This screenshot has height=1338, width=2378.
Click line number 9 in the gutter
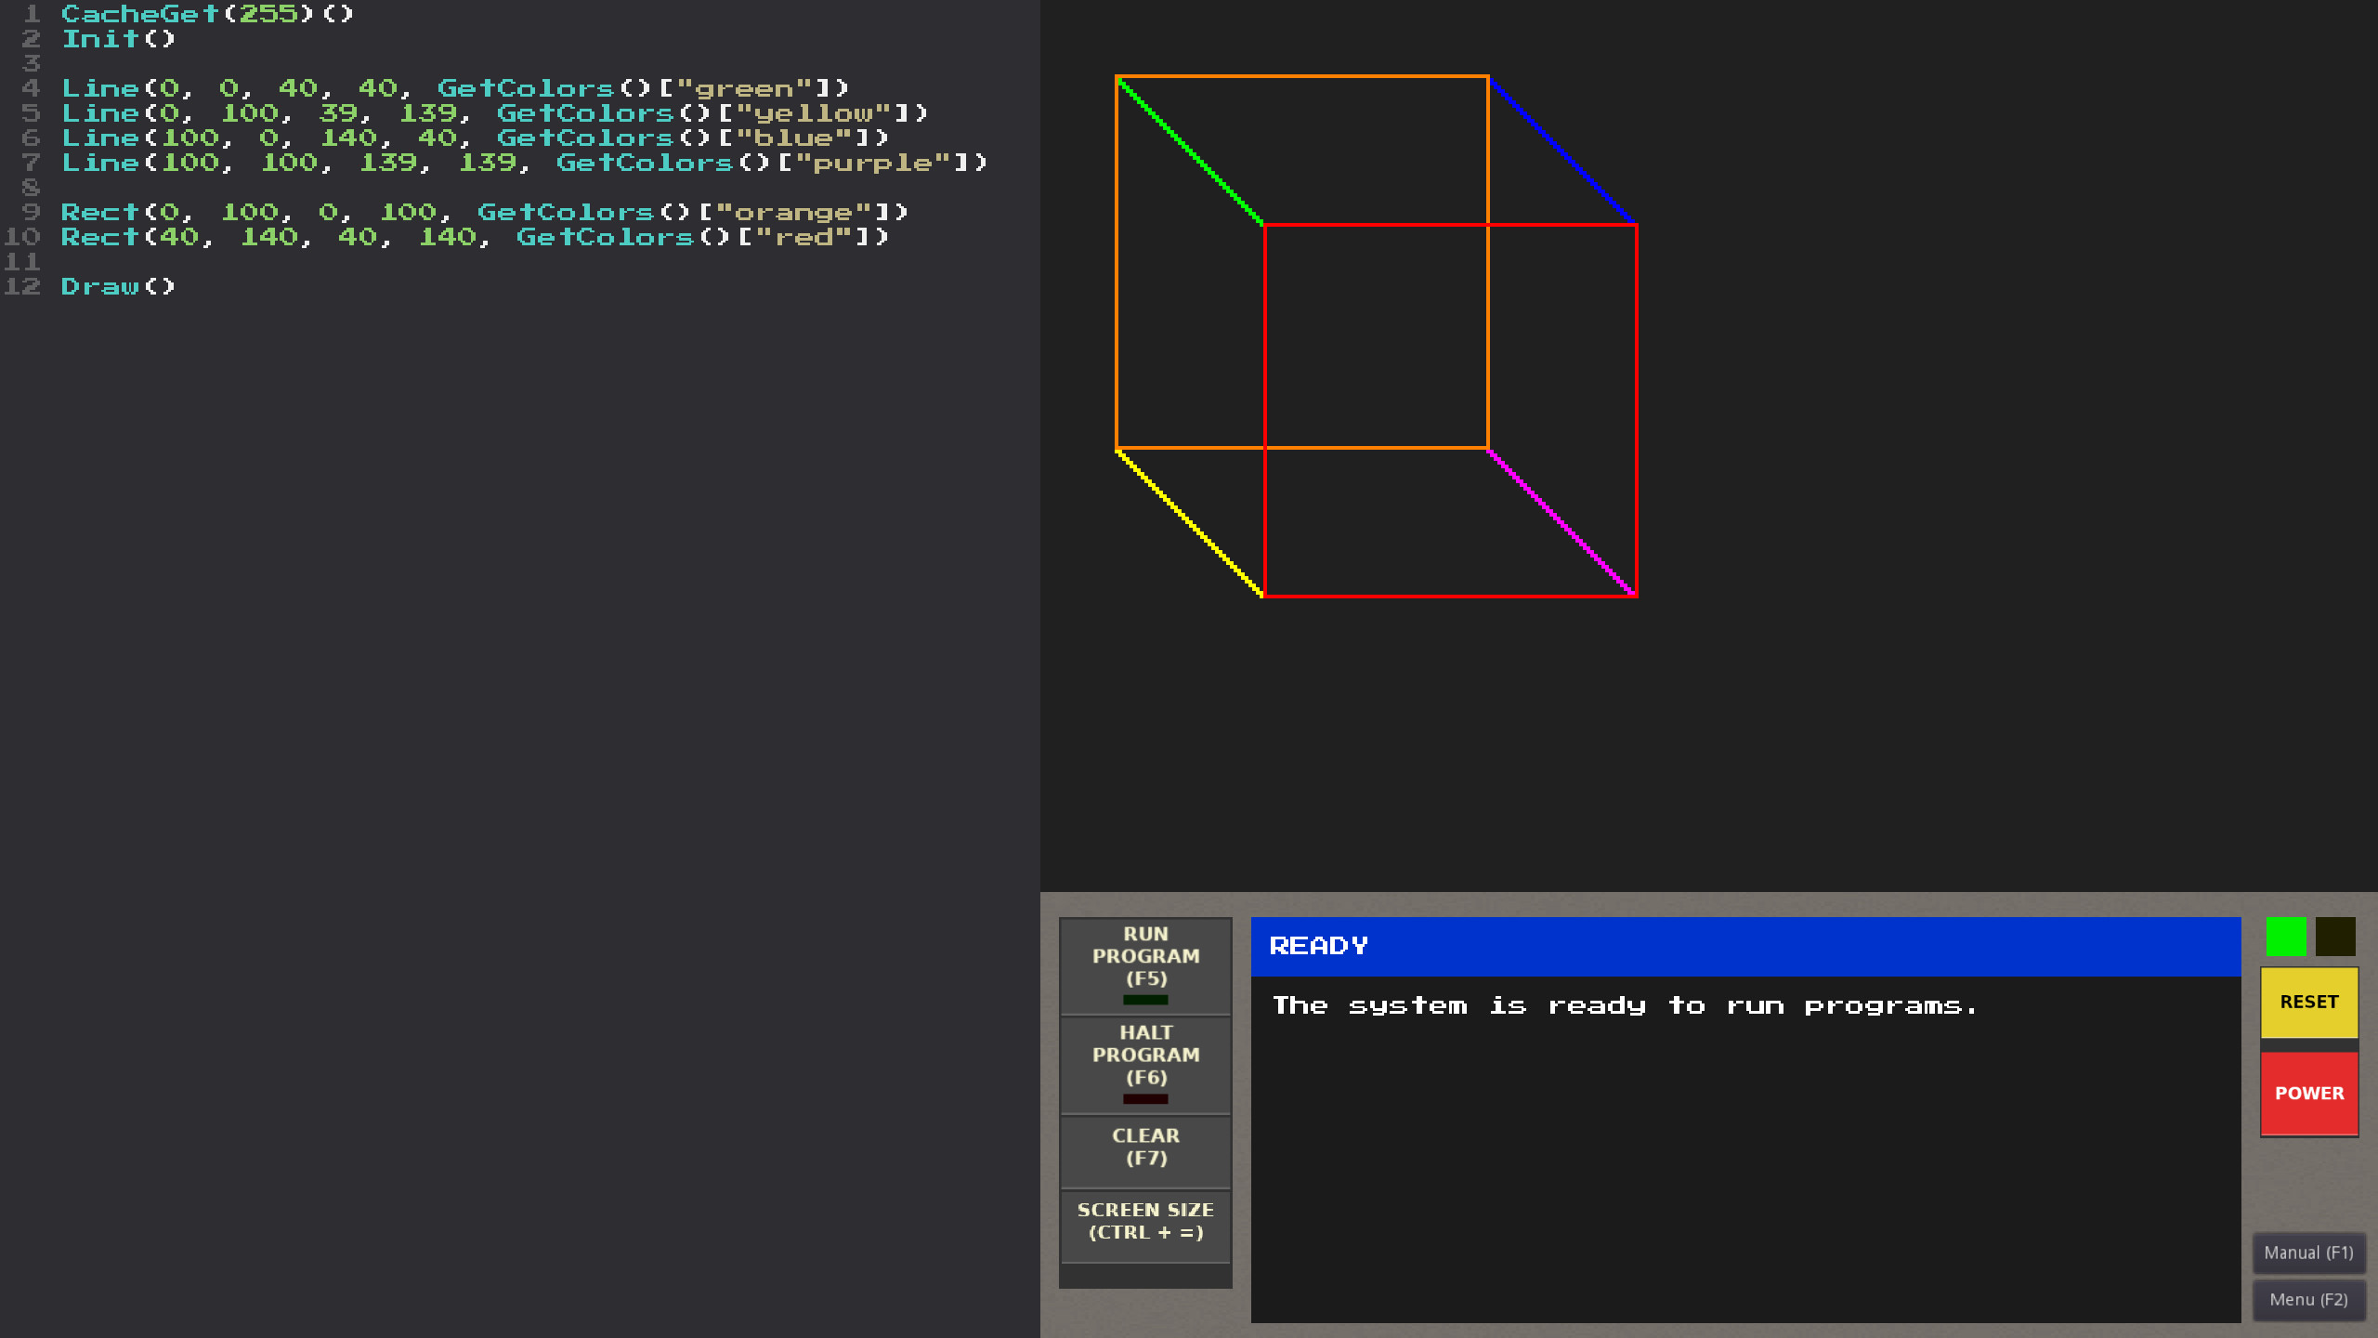tap(31, 212)
